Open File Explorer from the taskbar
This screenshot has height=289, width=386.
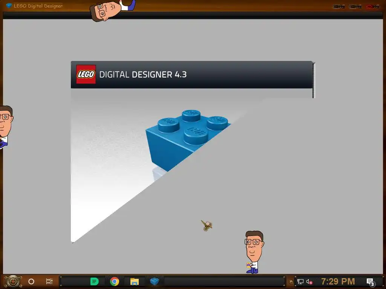pyautogui.click(x=135, y=281)
